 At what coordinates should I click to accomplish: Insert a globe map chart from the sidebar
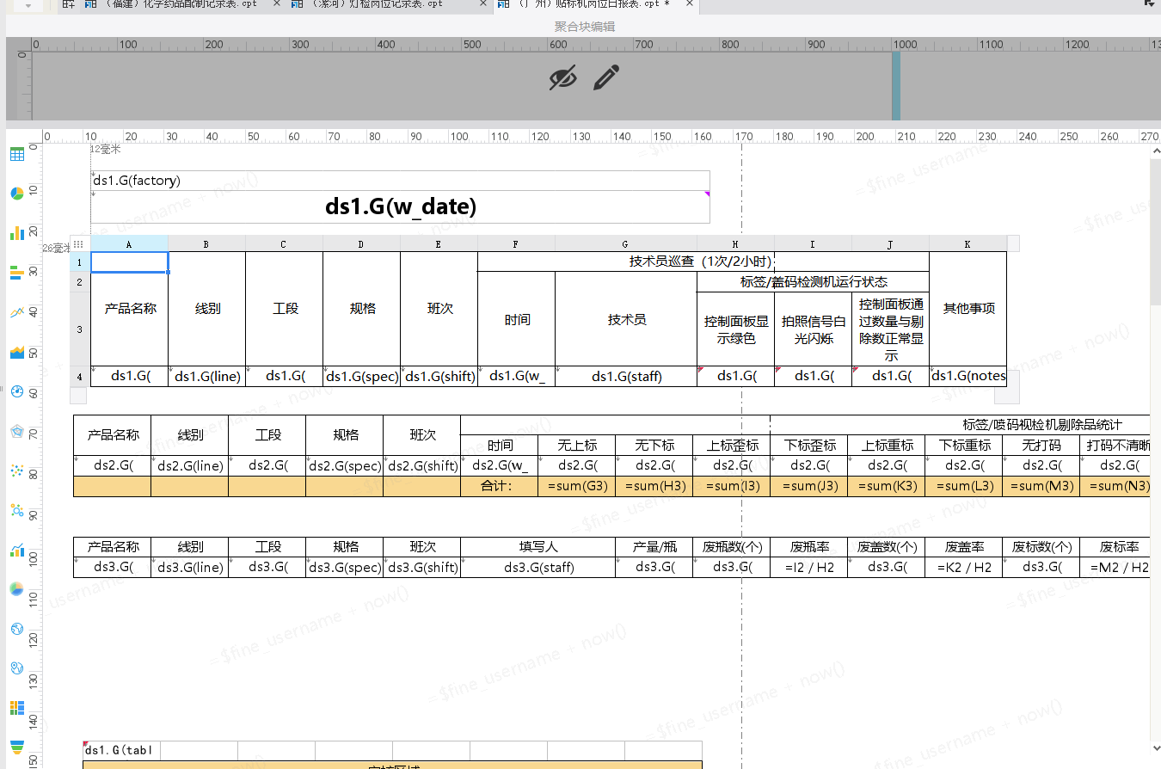click(x=16, y=629)
